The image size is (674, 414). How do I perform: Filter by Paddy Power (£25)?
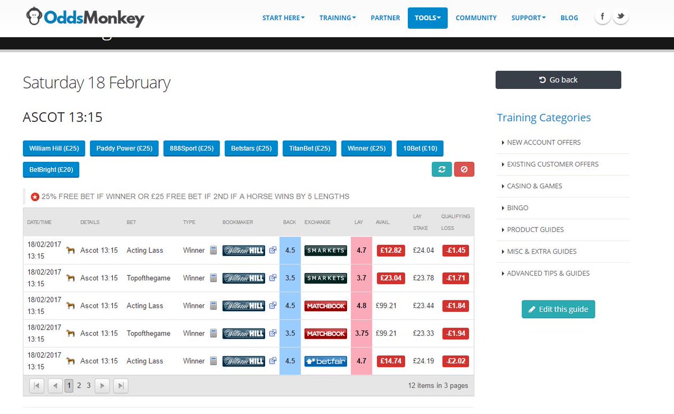[x=124, y=148]
